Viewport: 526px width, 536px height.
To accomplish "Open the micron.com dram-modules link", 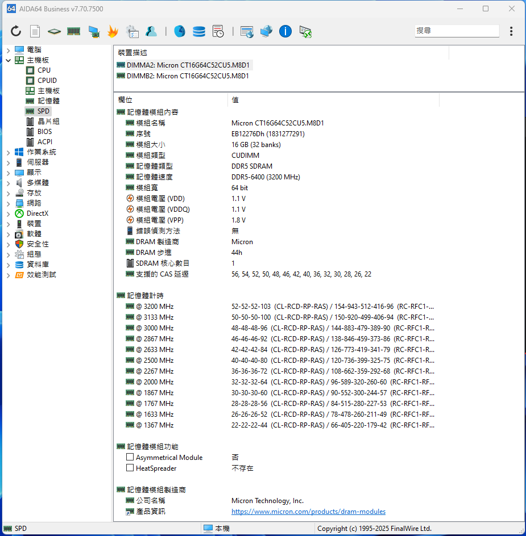I will point(308,512).
